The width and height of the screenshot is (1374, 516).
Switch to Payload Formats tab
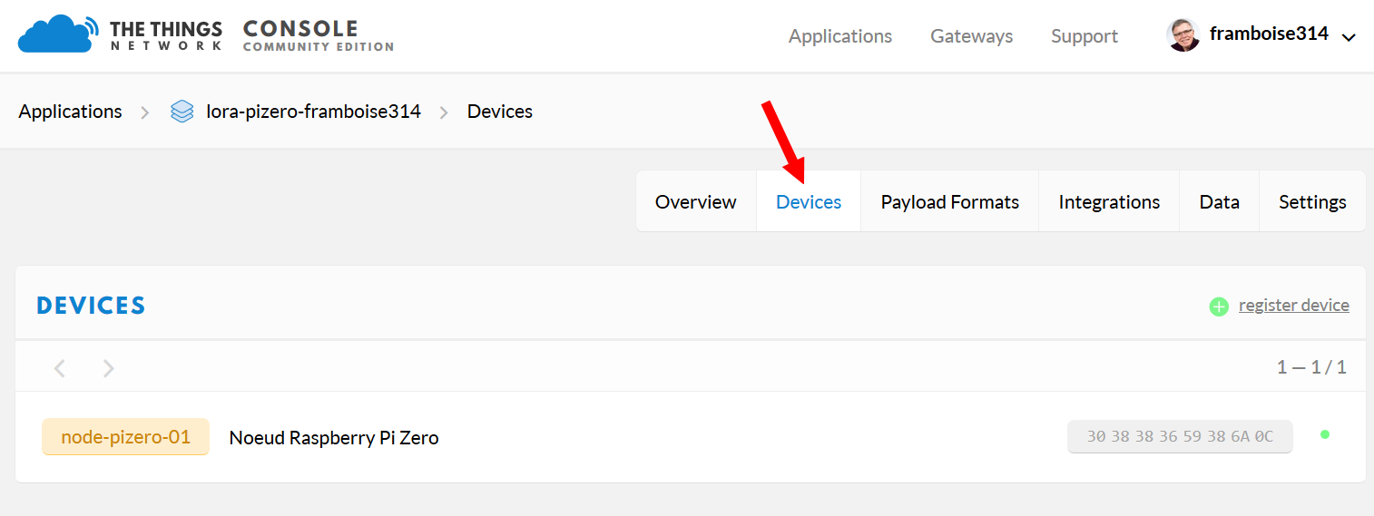950,201
